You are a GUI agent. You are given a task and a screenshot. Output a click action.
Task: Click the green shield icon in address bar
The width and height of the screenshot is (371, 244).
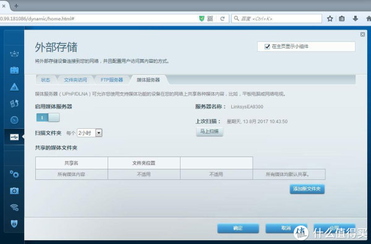pos(202,18)
